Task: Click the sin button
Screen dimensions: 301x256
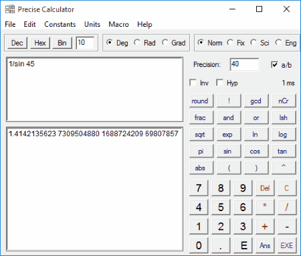Action: 229,151
